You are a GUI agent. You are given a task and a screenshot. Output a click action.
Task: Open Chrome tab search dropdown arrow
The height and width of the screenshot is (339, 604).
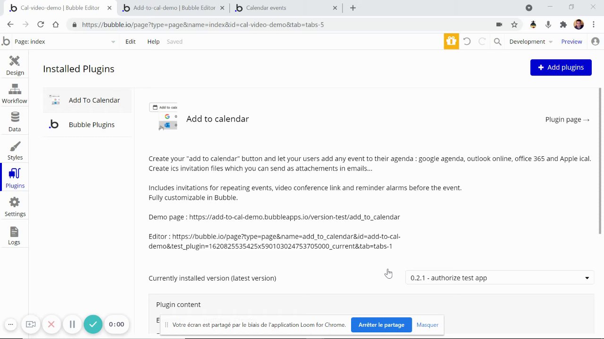(529, 8)
